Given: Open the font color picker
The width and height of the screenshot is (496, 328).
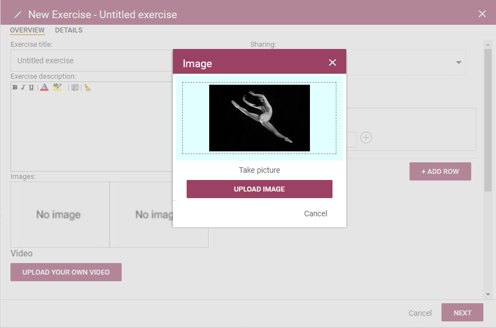Looking at the screenshot, I should pos(44,88).
